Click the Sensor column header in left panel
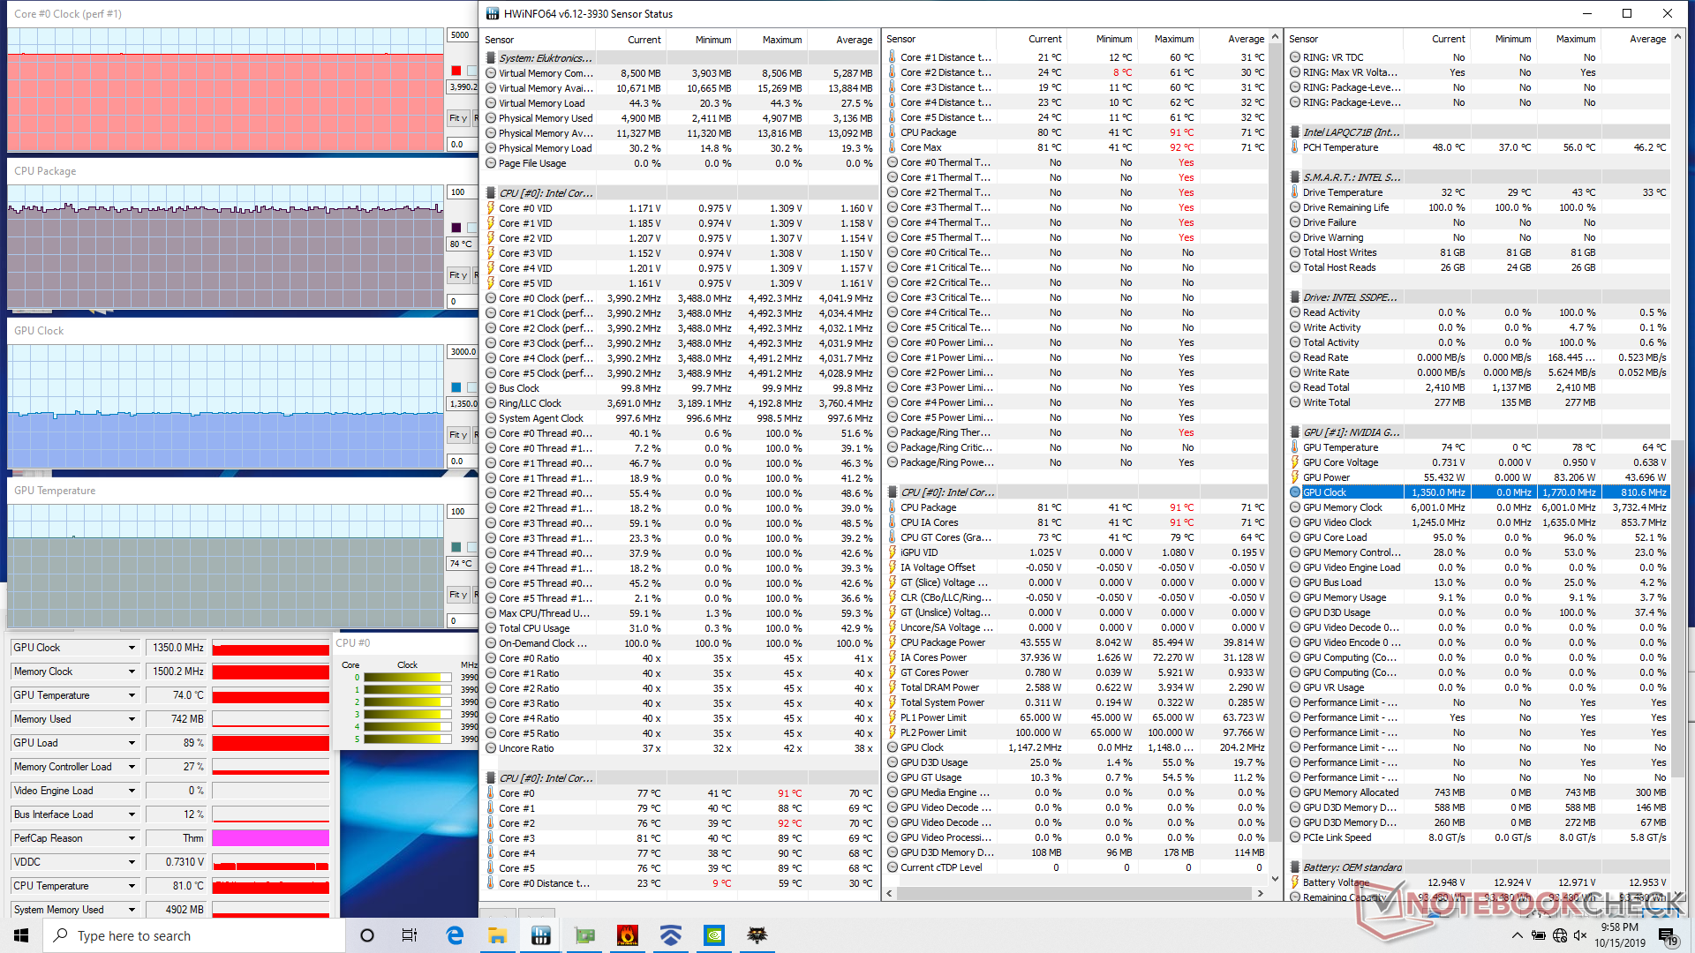Viewport: 1695px width, 953px height. [539, 40]
